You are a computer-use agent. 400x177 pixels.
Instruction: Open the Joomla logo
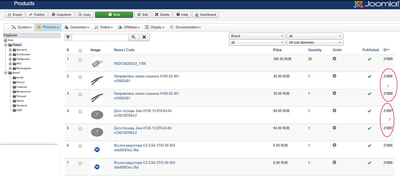pos(377,4)
